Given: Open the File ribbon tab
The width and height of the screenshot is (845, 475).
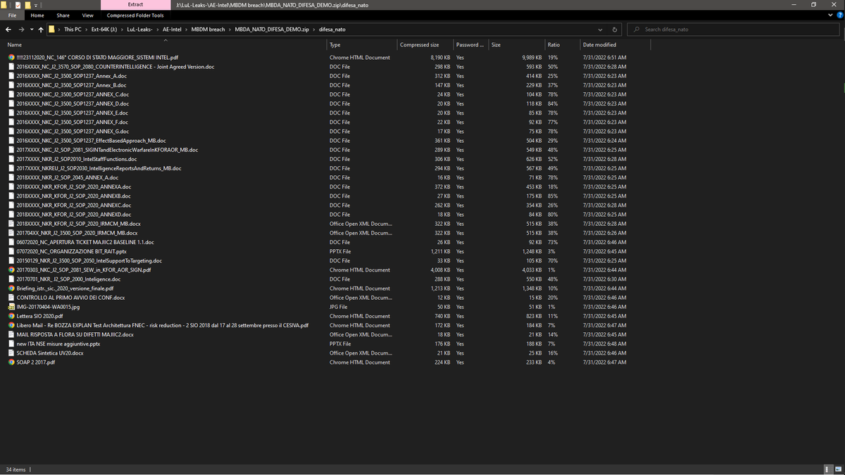Looking at the screenshot, I should pyautogui.click(x=12, y=15).
